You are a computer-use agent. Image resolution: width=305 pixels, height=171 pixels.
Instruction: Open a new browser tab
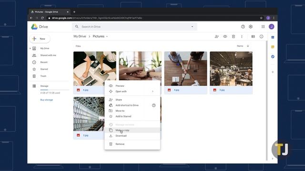74,12
